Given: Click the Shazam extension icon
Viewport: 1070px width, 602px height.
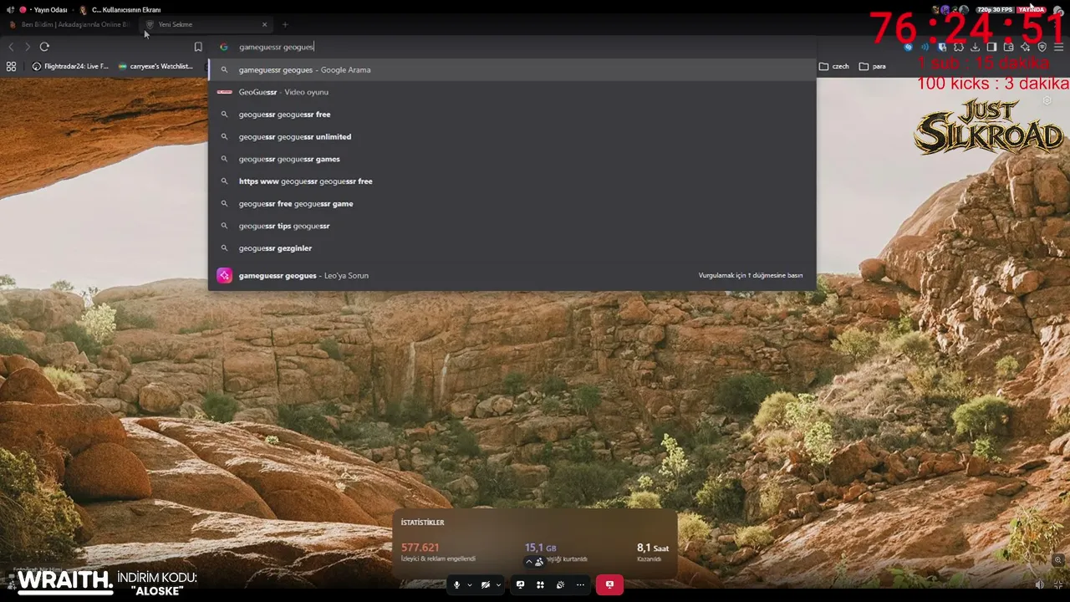Looking at the screenshot, I should point(909,47).
